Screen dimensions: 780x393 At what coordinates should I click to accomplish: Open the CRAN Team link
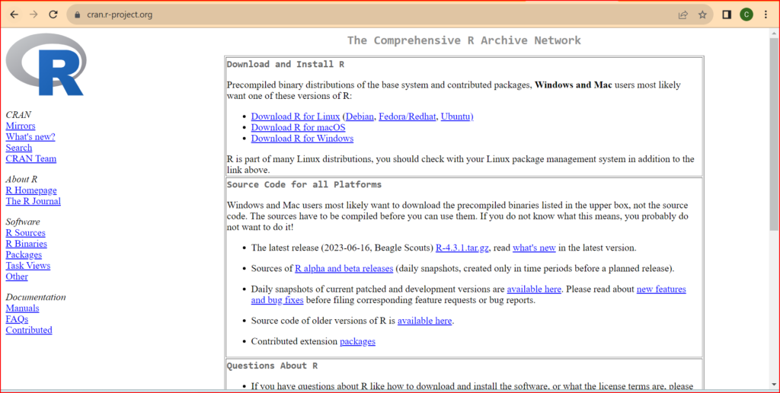click(x=30, y=158)
